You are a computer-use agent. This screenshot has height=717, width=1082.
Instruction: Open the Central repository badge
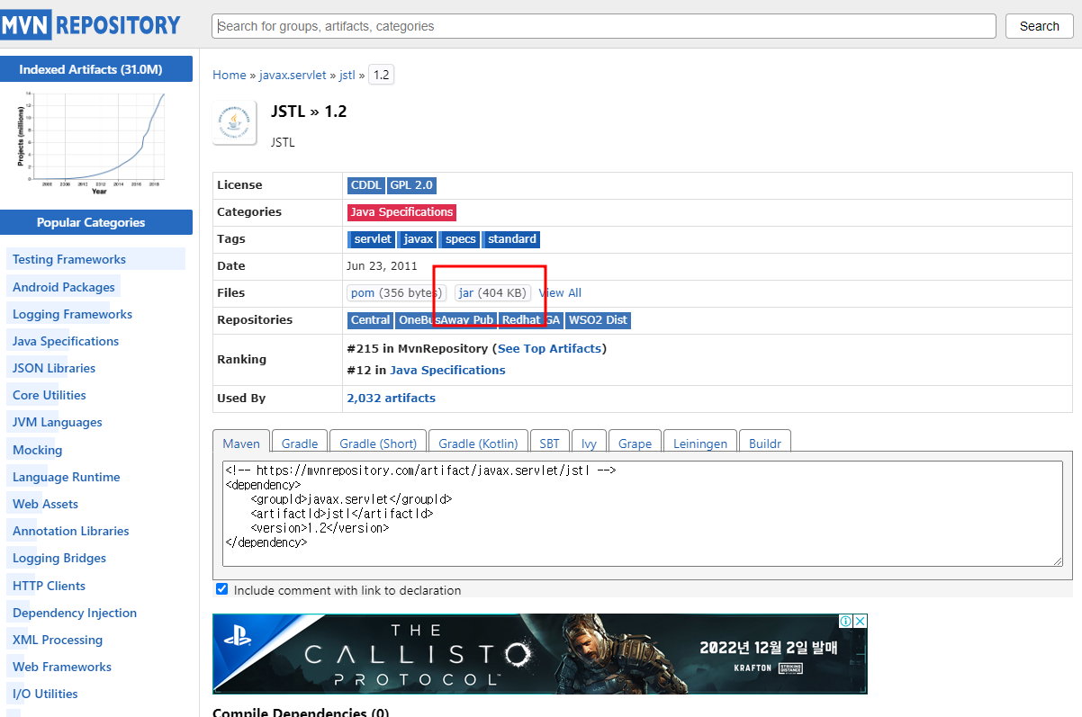(370, 320)
